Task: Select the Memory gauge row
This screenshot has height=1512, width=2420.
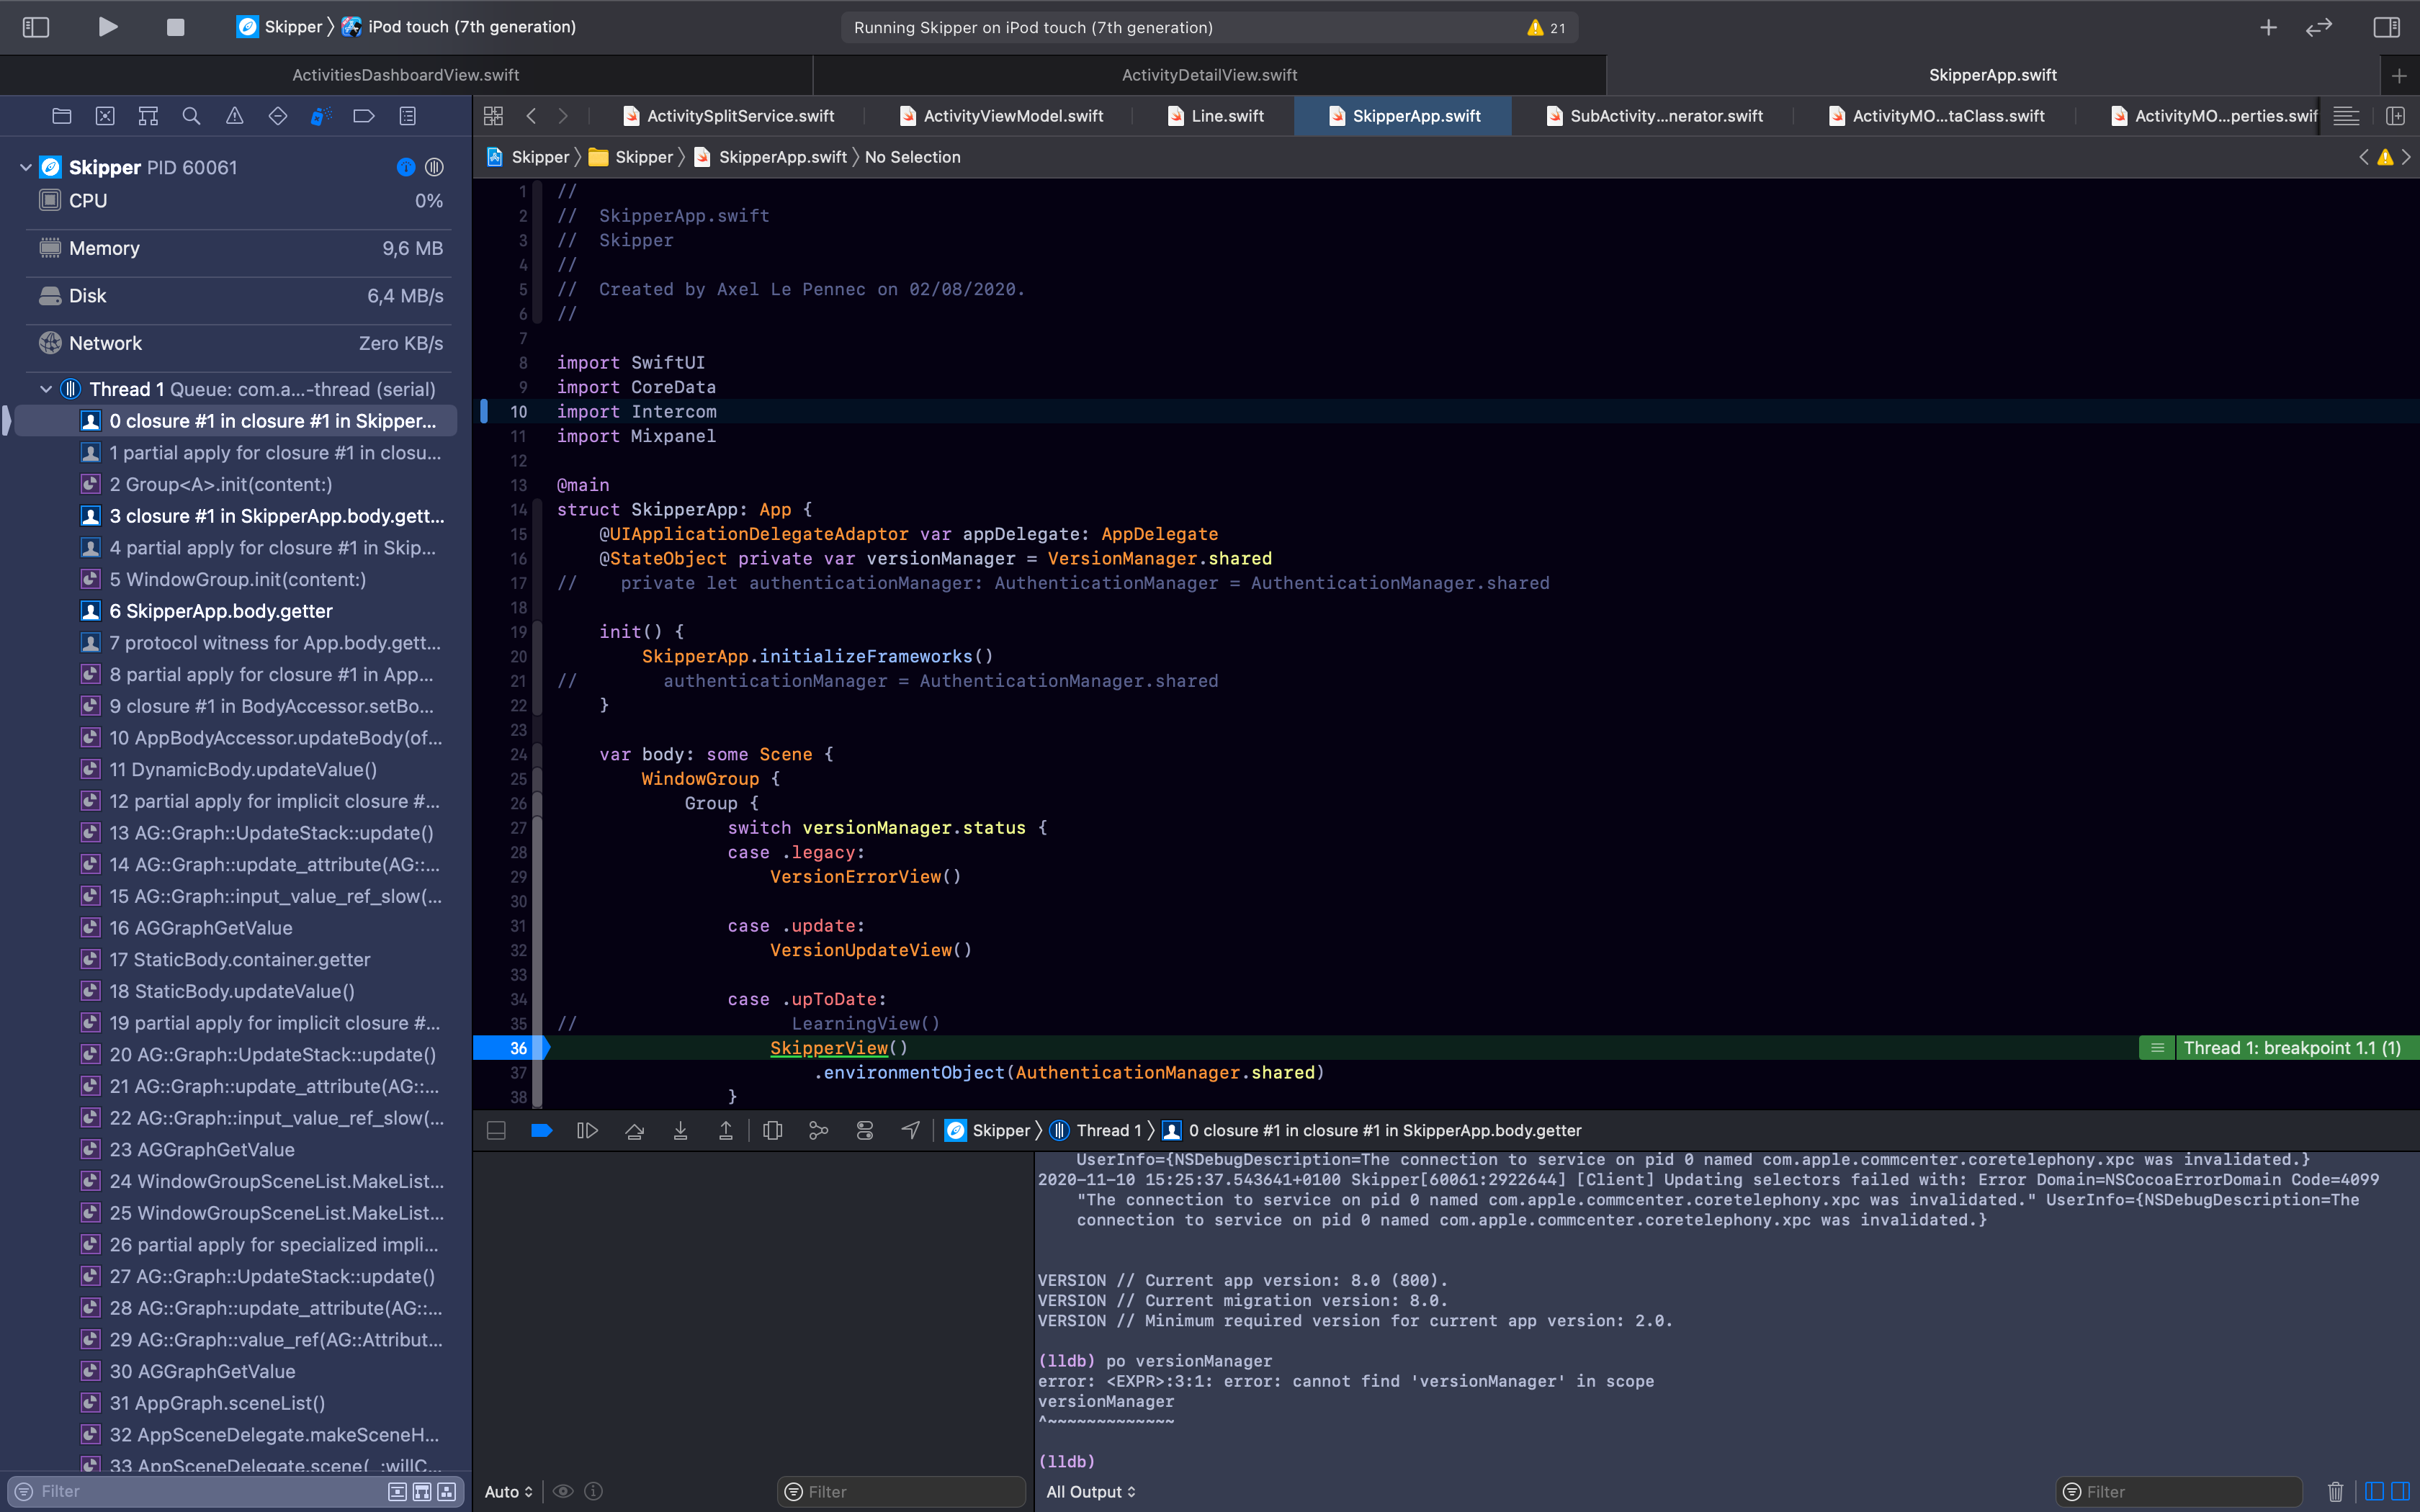Action: pos(240,248)
